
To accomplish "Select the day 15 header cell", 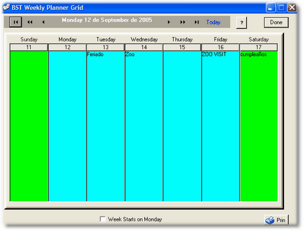I will pyautogui.click(x=182, y=48).
